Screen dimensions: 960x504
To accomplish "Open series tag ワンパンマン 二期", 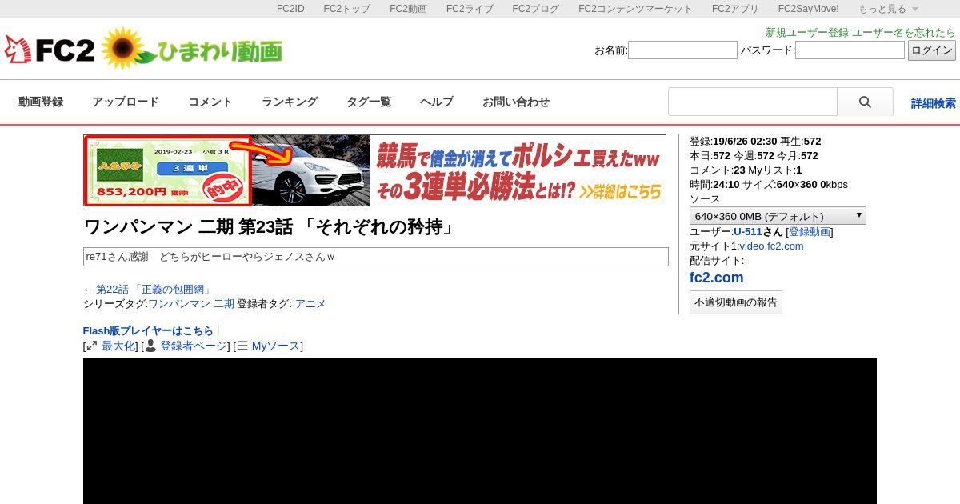I will tap(191, 304).
